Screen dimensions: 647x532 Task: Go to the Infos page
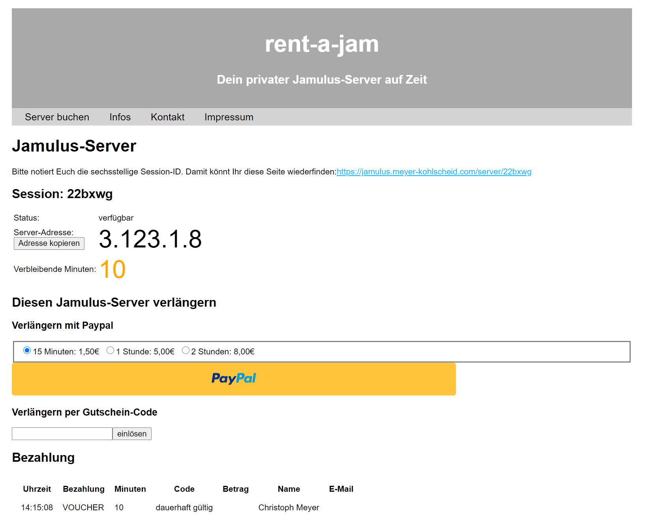pos(120,117)
